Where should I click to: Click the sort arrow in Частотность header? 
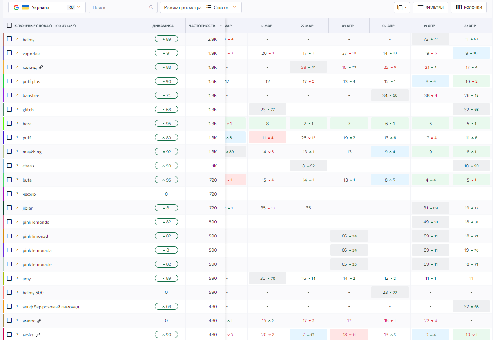[221, 25]
